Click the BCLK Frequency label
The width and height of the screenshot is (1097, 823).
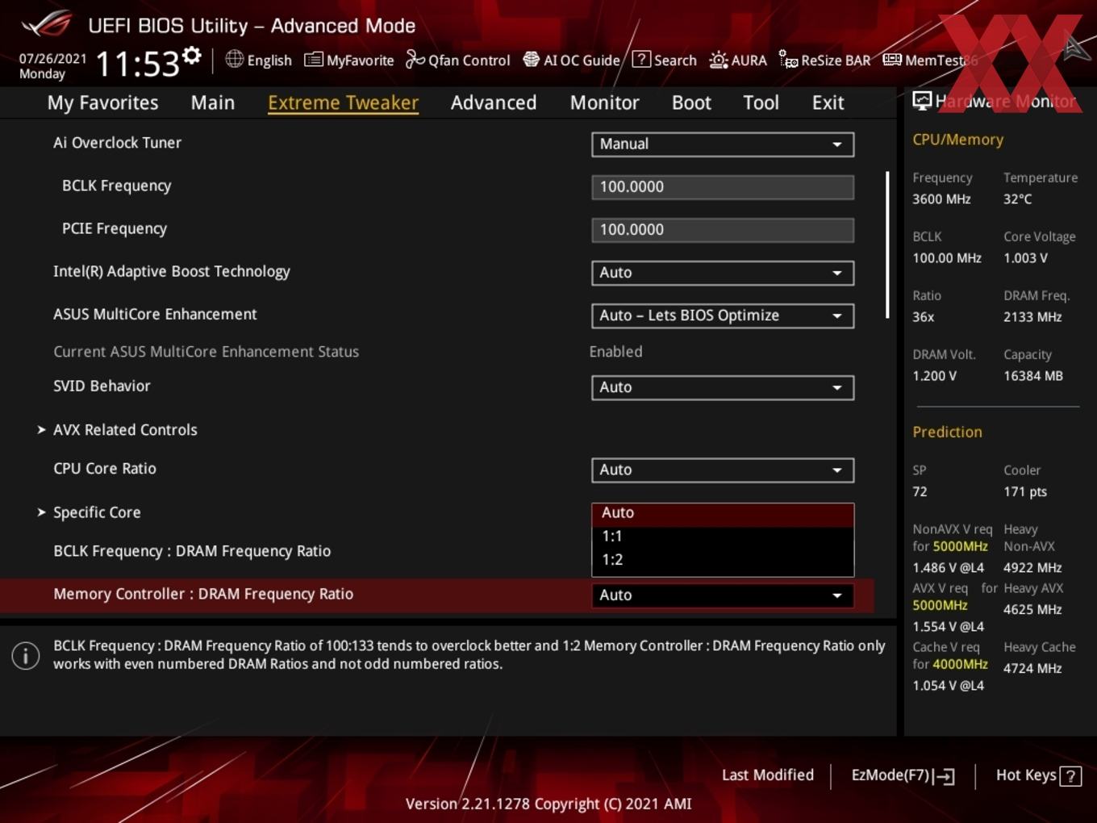pos(117,186)
